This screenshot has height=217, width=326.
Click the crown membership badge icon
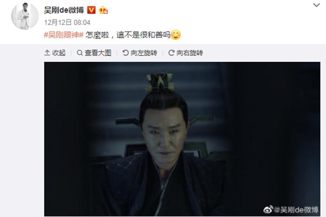point(103,10)
